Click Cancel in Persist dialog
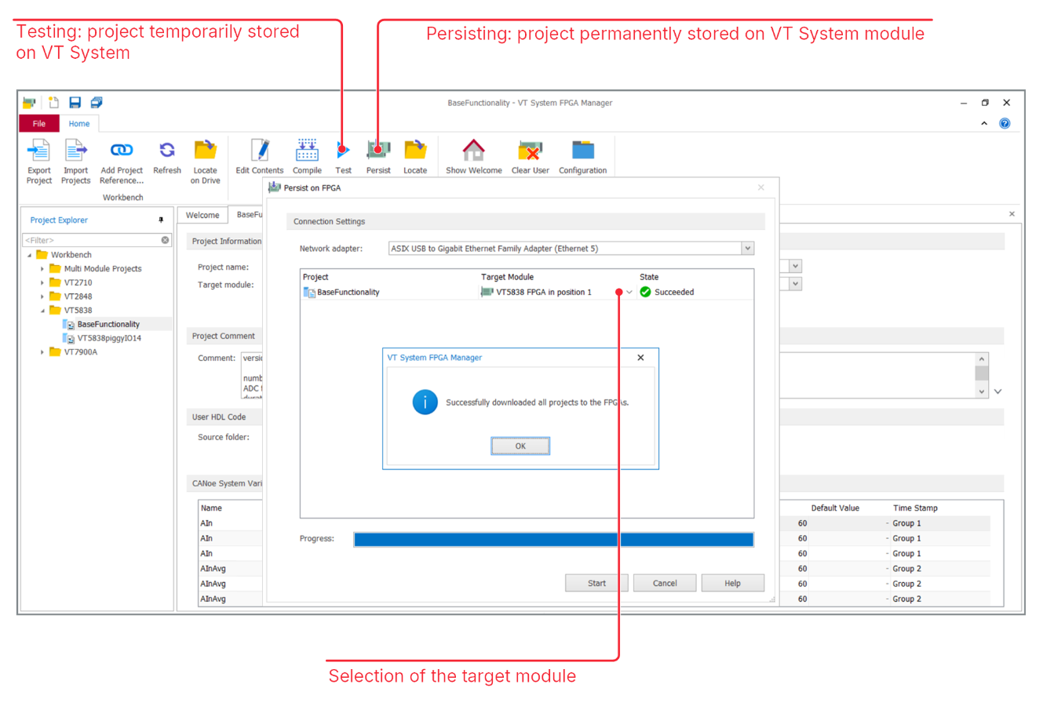The width and height of the screenshot is (1043, 706). pyautogui.click(x=665, y=583)
